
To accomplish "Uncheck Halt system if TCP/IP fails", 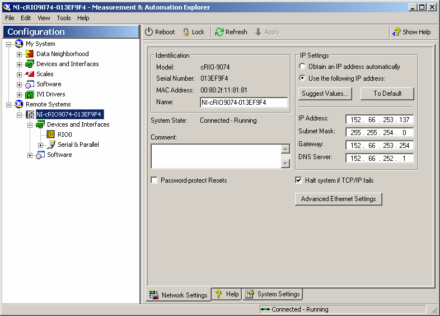I will pyautogui.click(x=298, y=180).
